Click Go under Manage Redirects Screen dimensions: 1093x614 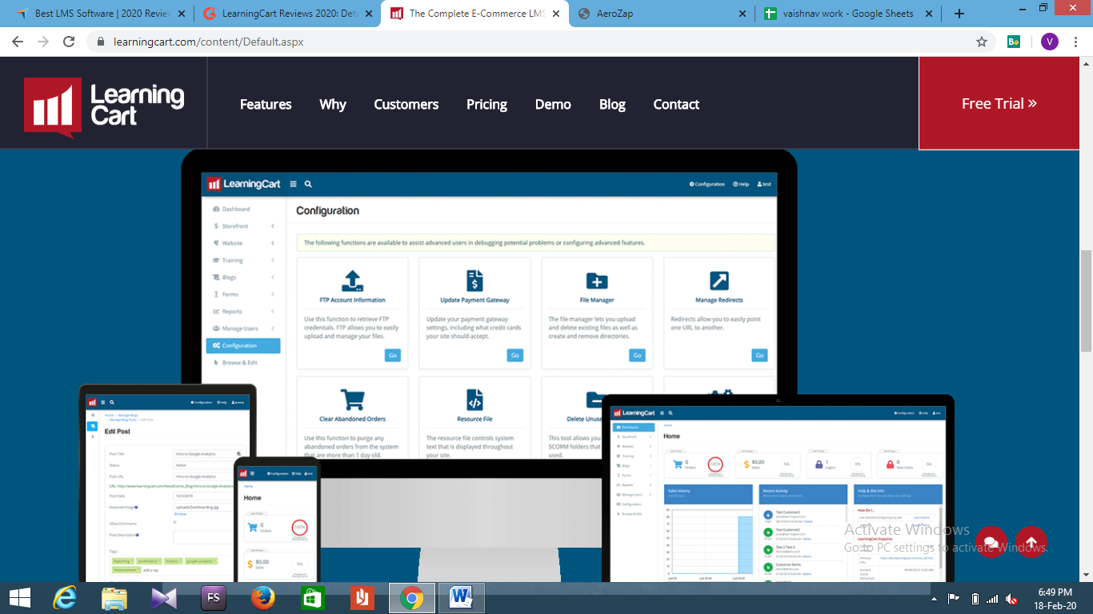coord(759,355)
